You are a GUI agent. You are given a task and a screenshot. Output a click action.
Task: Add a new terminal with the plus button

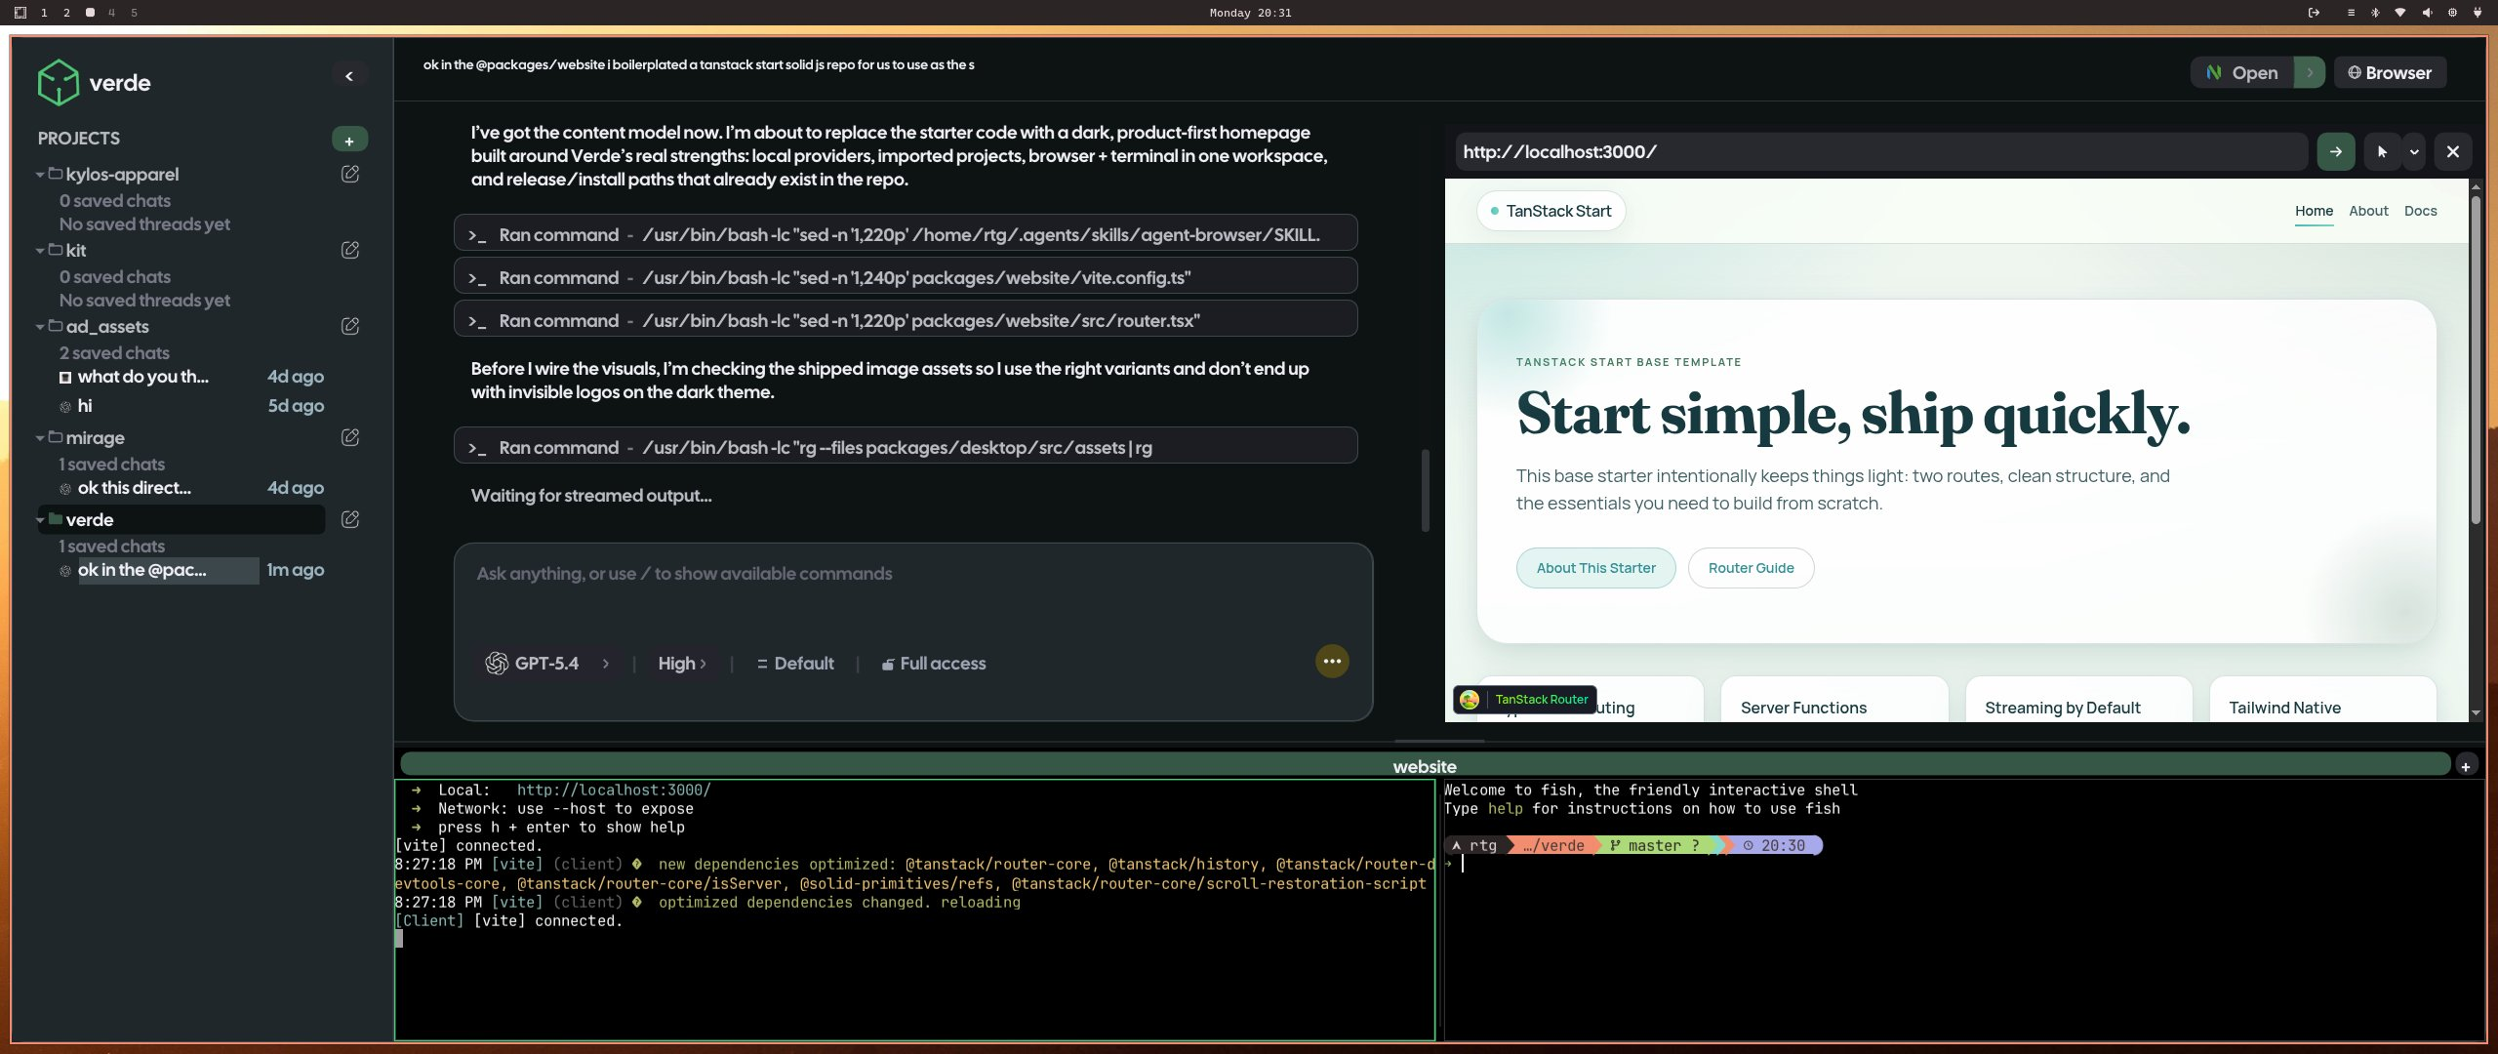[2466, 766]
